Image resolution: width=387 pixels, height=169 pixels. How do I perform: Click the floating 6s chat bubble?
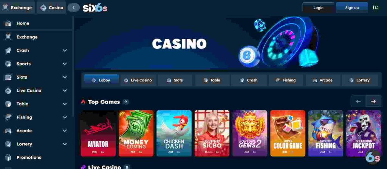click(x=373, y=157)
